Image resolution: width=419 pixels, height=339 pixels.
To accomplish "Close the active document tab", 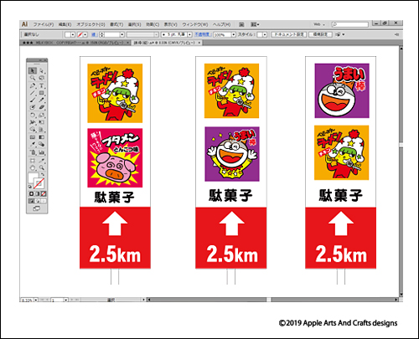I will (x=199, y=43).
